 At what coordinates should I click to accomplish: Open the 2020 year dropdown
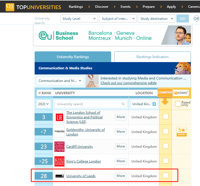43,104
